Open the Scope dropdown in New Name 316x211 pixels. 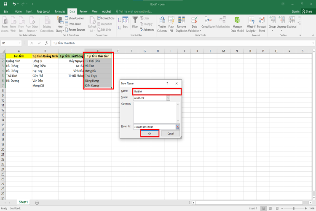click(168, 98)
